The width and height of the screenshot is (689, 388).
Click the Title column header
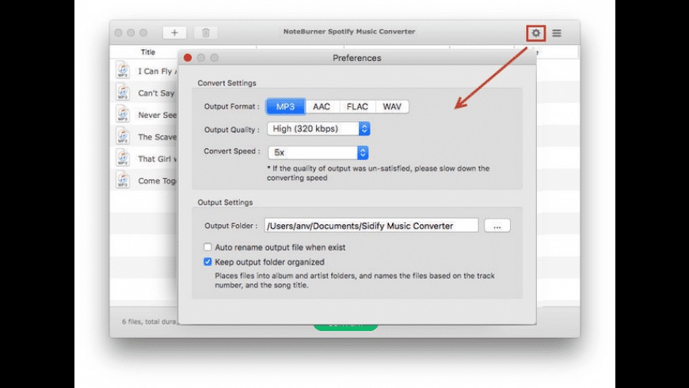[x=148, y=51]
